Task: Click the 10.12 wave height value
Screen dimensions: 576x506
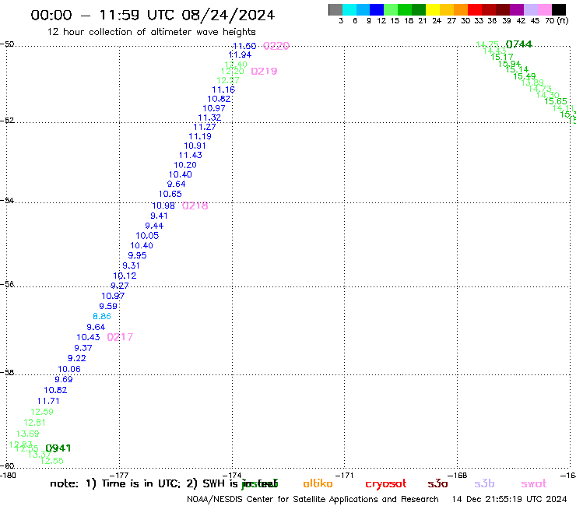Action: (x=125, y=276)
